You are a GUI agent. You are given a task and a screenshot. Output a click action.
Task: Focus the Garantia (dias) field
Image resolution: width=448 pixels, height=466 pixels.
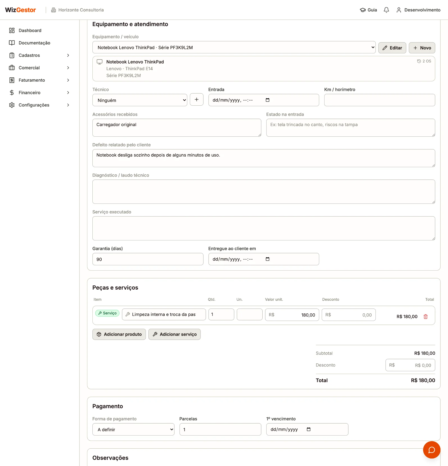(x=148, y=259)
